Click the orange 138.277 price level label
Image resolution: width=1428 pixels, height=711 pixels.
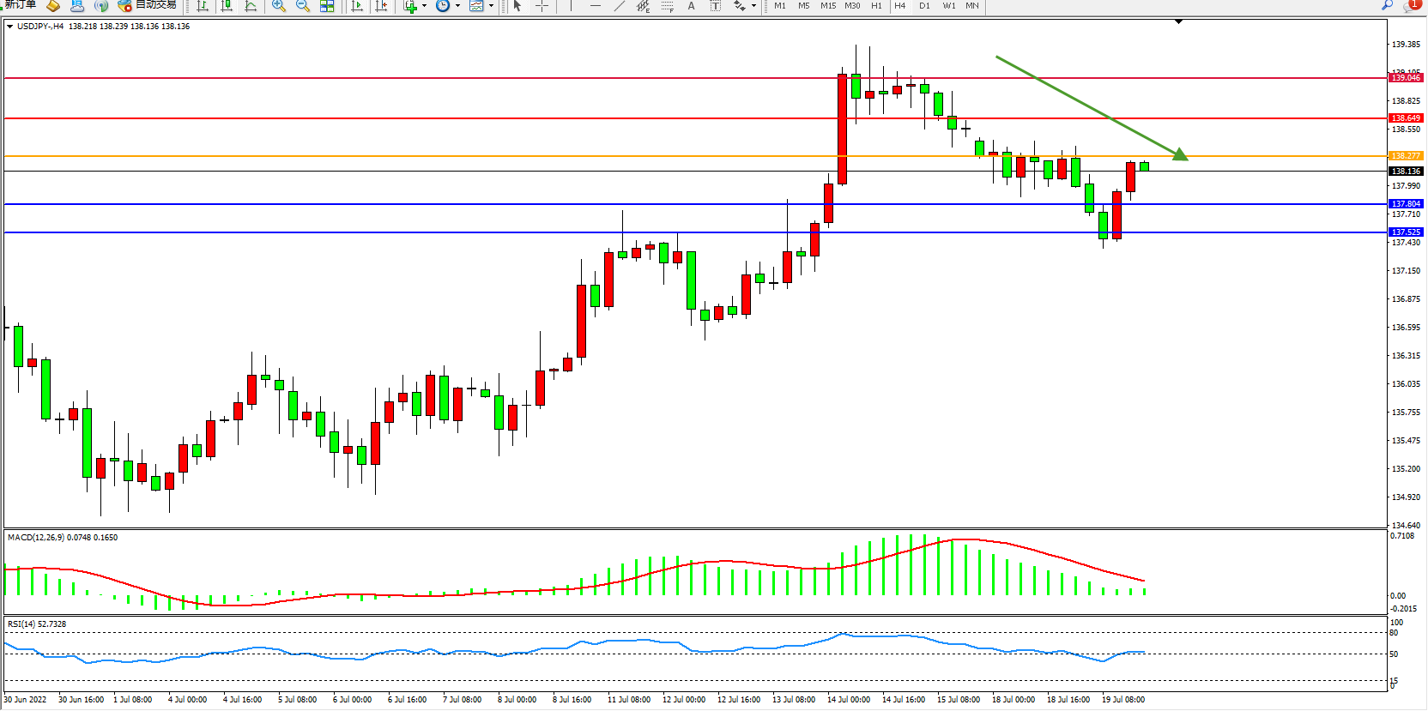(1405, 156)
